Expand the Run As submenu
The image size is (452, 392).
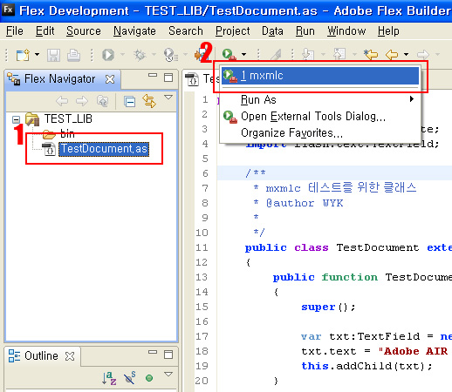[x=320, y=99]
